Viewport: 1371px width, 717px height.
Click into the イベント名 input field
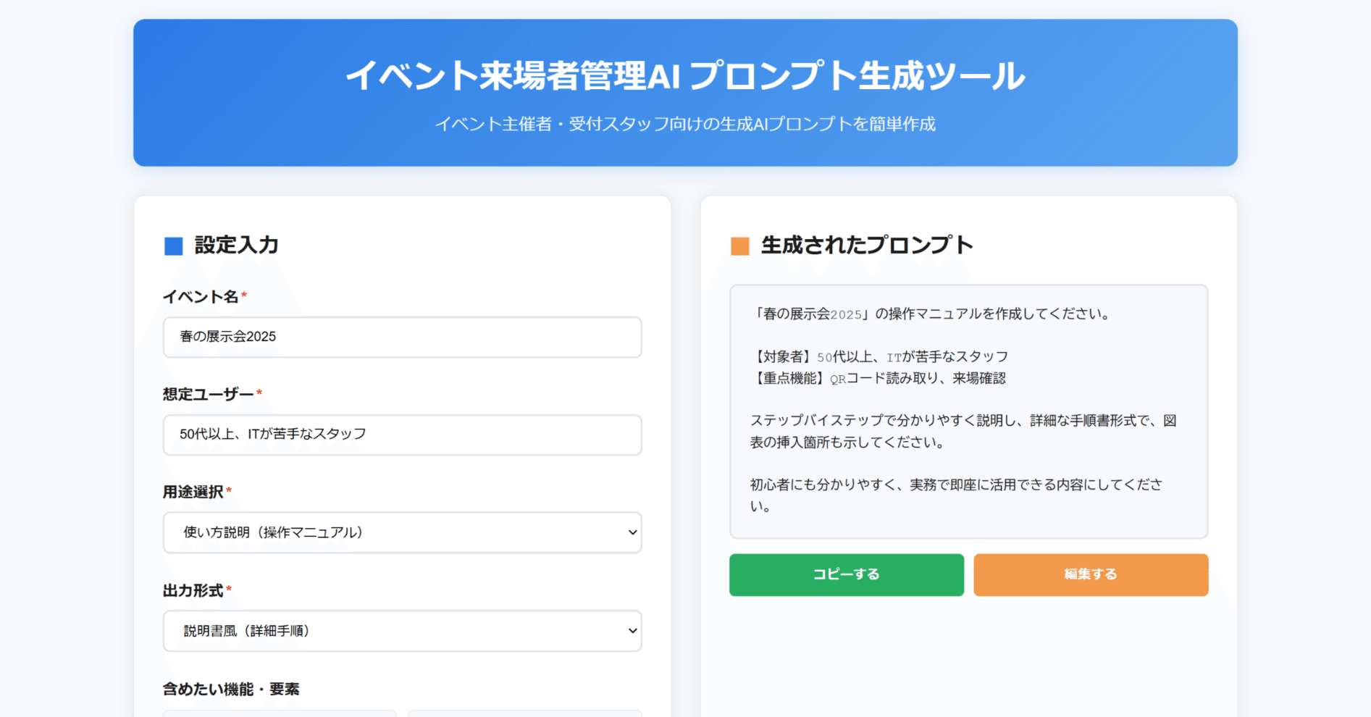[x=402, y=337]
